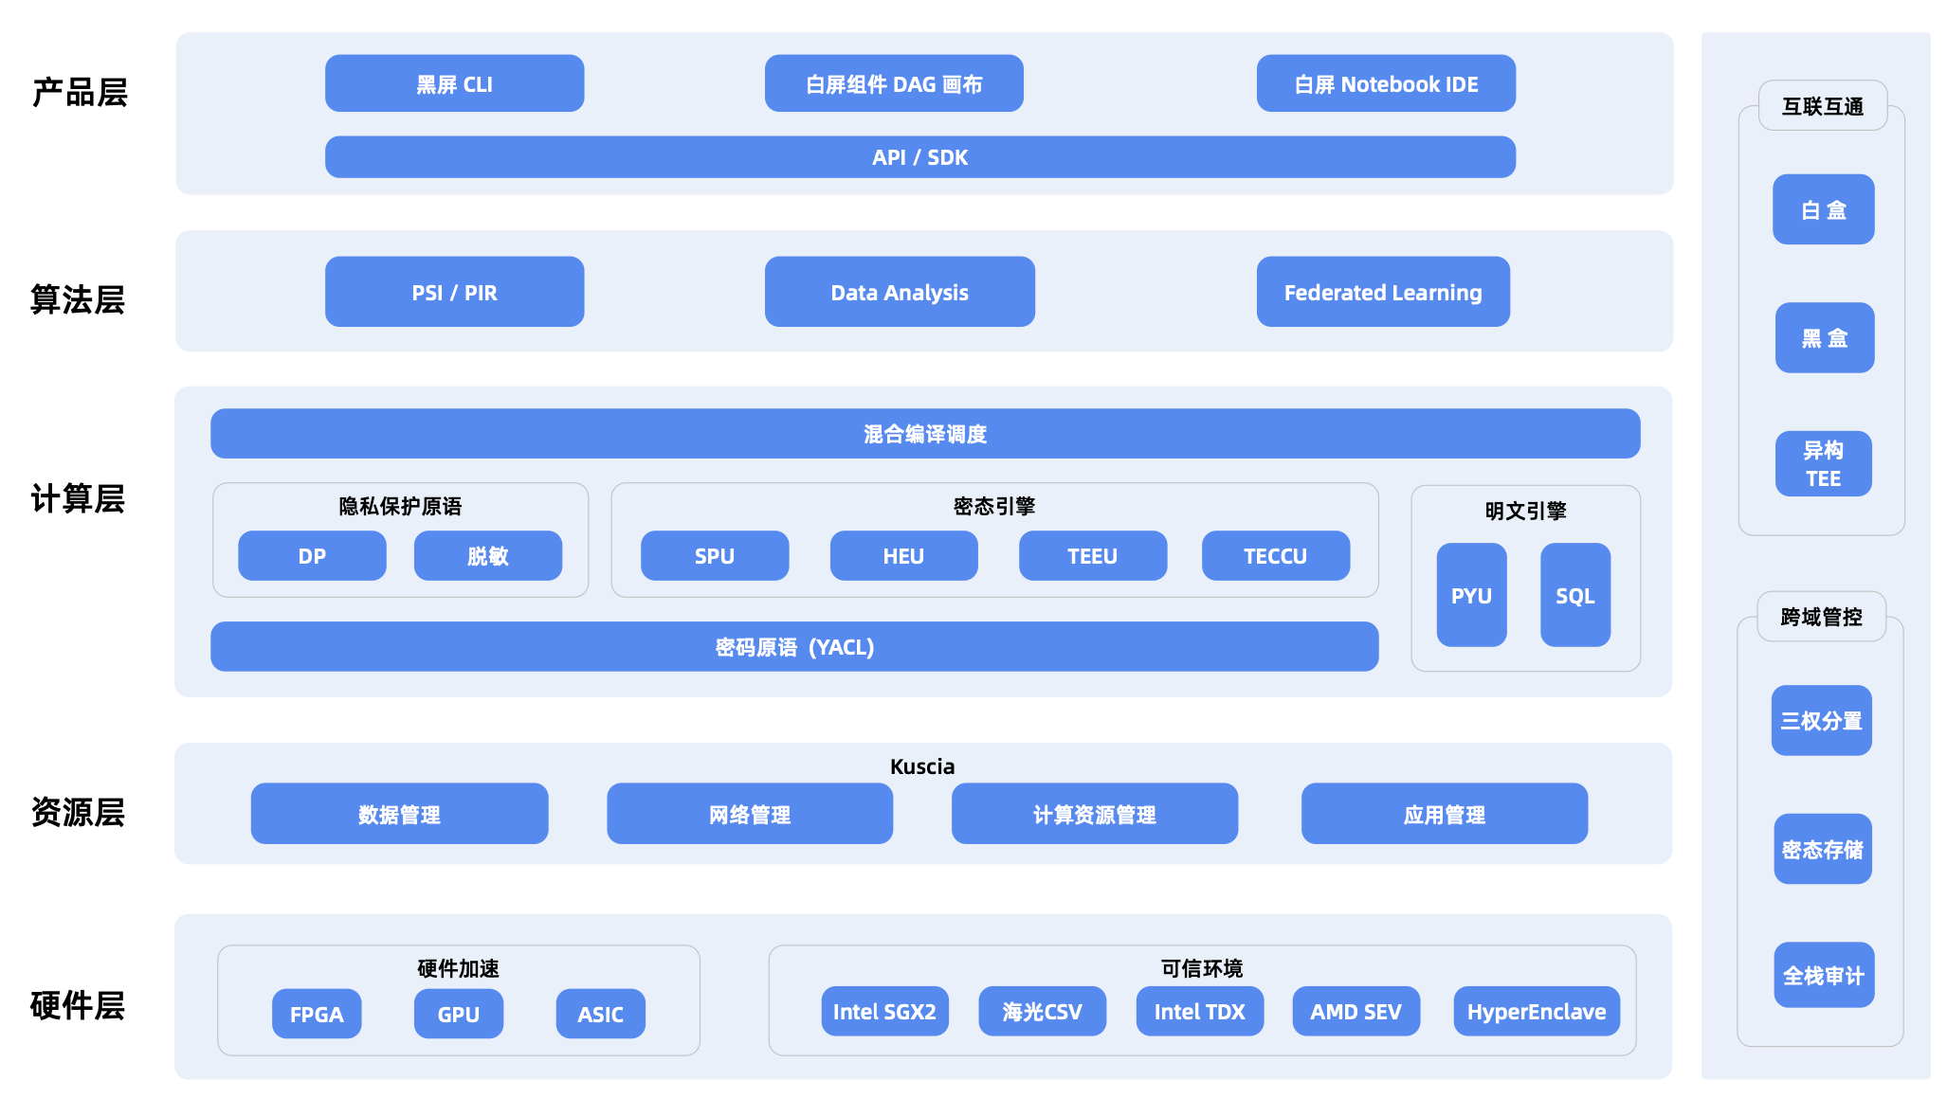Click the 密码原语 (YACL) bar
The width and height of the screenshot is (1947, 1116).
pyautogui.click(x=793, y=647)
